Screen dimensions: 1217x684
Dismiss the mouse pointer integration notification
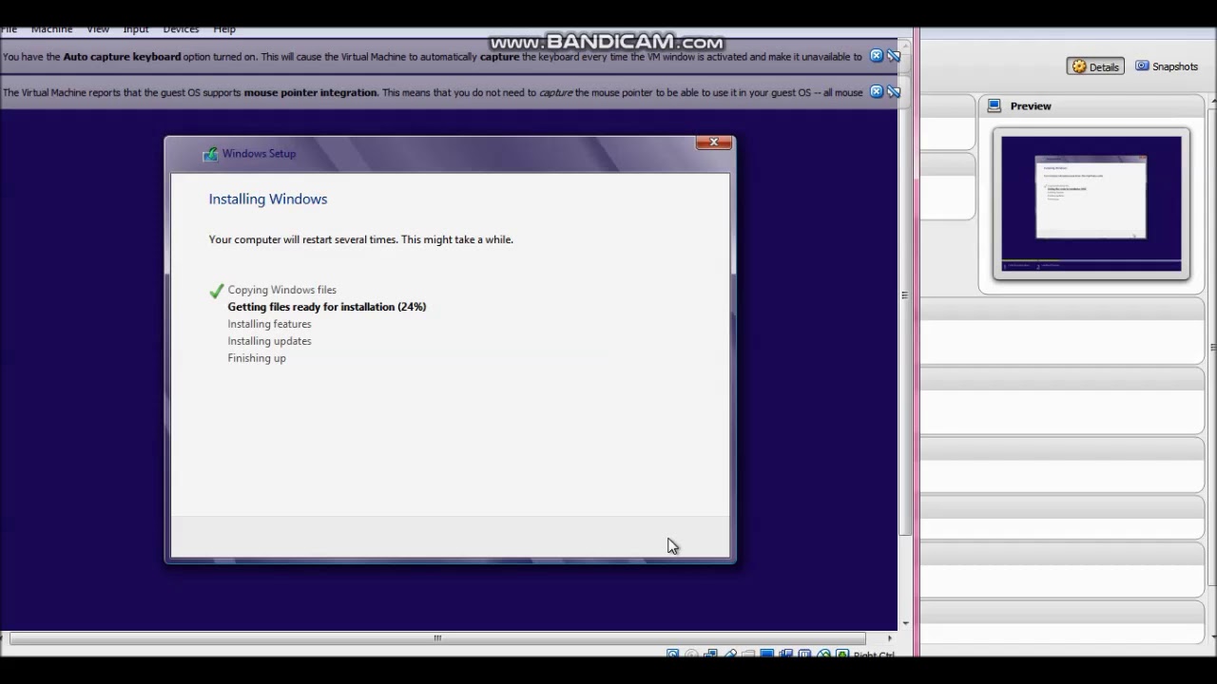[x=877, y=92]
